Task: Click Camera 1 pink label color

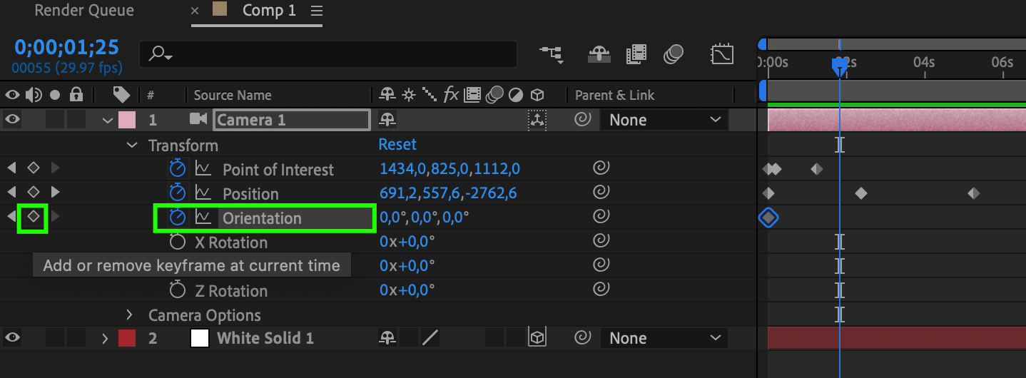Action: pyautogui.click(x=127, y=120)
